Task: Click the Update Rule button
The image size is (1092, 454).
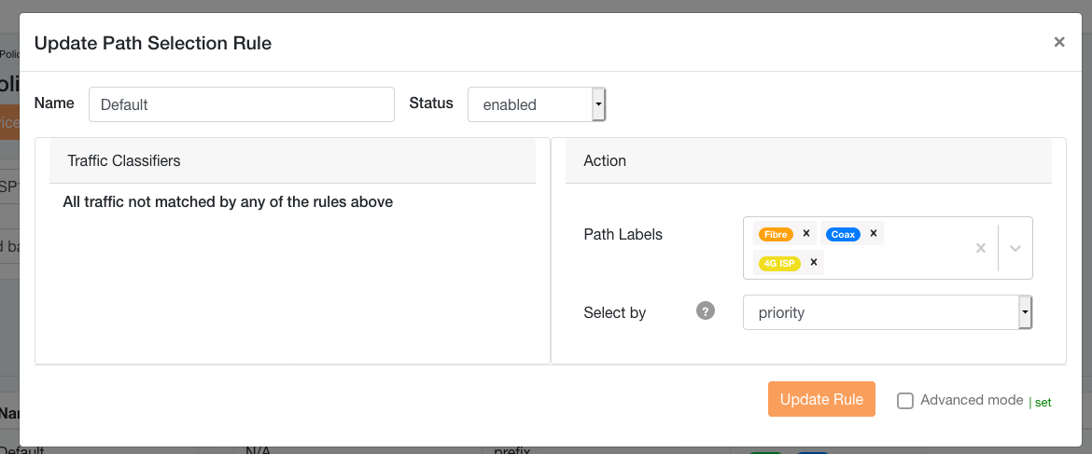Action: pos(821,399)
